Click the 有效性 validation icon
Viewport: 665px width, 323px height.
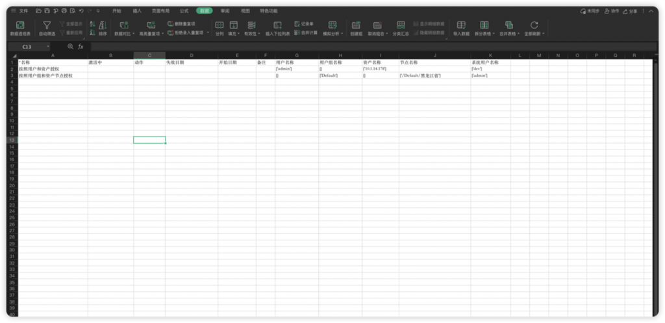pos(251,25)
